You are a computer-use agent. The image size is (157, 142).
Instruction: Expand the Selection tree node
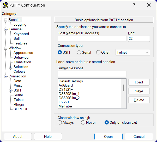click(10, 67)
